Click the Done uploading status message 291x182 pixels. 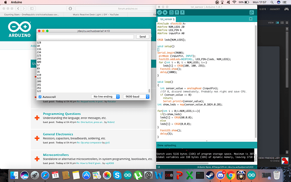167,145
